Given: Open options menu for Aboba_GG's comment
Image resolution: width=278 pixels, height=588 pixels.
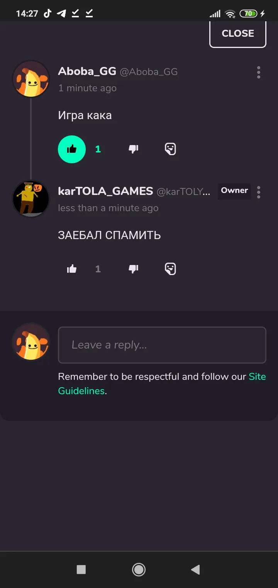Looking at the screenshot, I should pos(258,72).
